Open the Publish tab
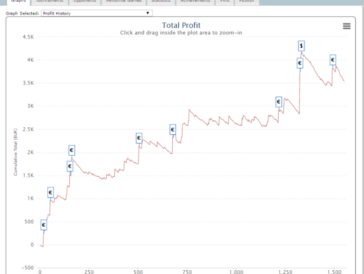Image resolution: width=364 pixels, height=274 pixels. pyautogui.click(x=247, y=2)
